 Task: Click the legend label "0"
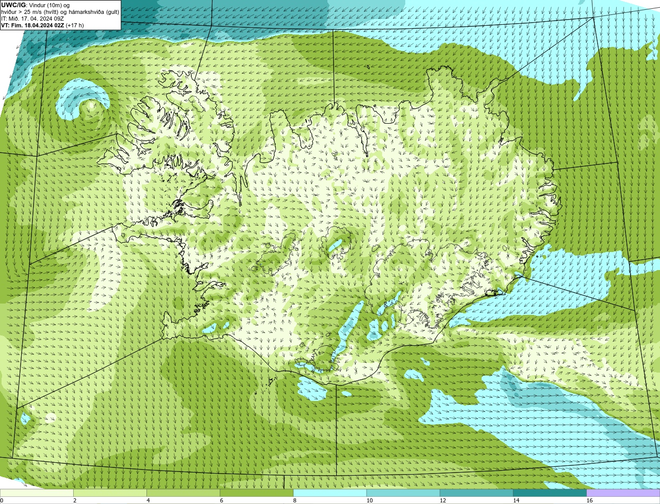pyautogui.click(x=2, y=500)
